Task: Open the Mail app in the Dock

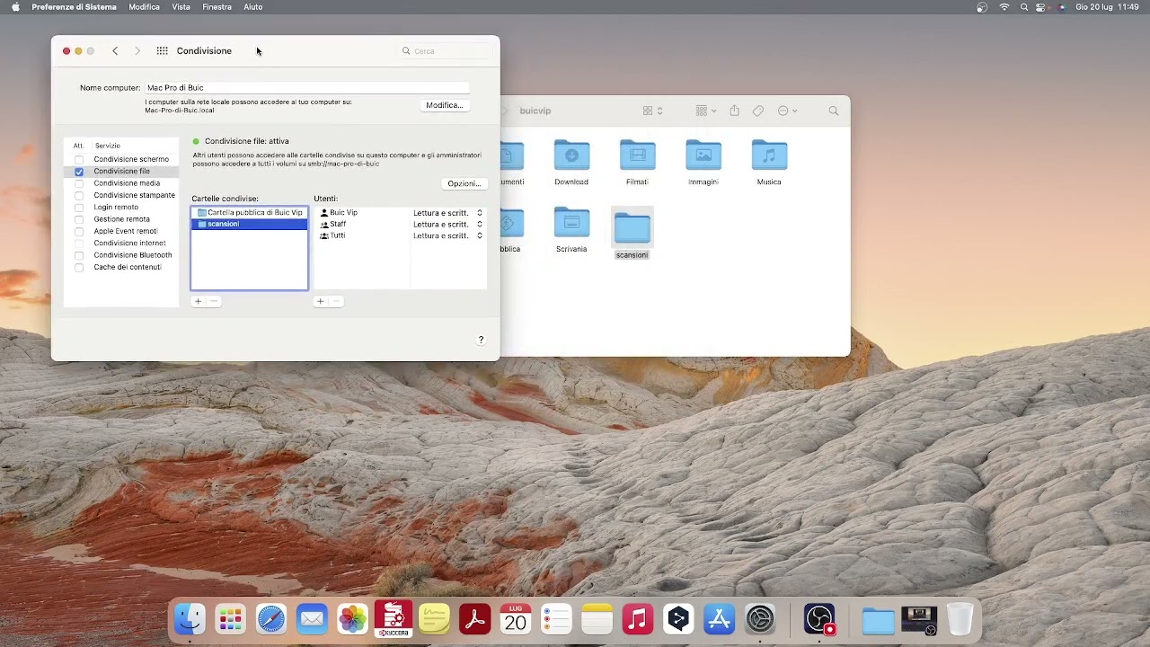Action: (312, 619)
